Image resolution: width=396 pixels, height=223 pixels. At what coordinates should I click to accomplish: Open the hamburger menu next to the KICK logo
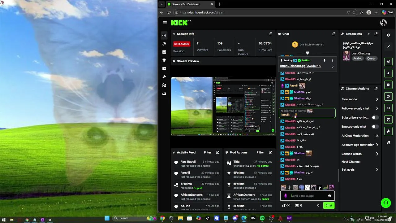point(165,23)
